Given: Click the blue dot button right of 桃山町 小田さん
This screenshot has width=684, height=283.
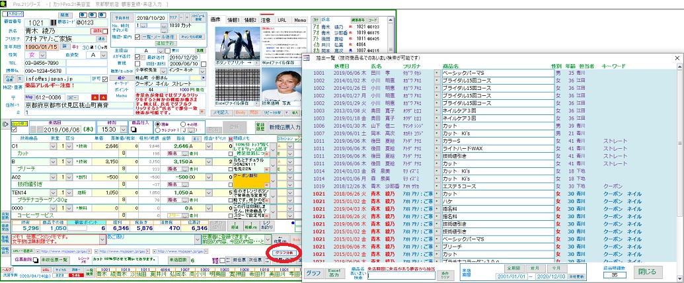Looking at the screenshot, I should pyautogui.click(x=202, y=77).
